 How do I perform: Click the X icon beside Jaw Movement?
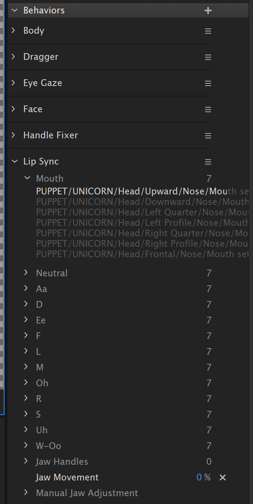click(222, 477)
